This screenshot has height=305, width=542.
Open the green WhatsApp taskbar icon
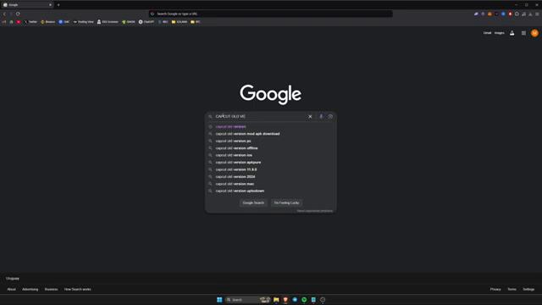304,299
